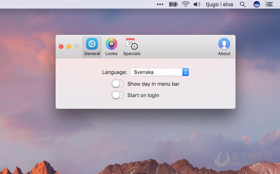Turn on Start on login switch

118,95
